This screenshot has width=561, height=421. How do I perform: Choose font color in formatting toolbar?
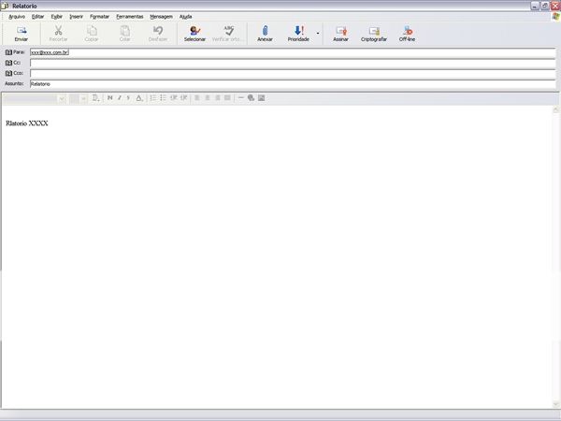[139, 97]
